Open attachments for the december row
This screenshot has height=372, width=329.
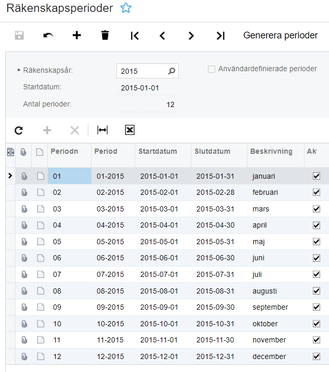point(24,356)
